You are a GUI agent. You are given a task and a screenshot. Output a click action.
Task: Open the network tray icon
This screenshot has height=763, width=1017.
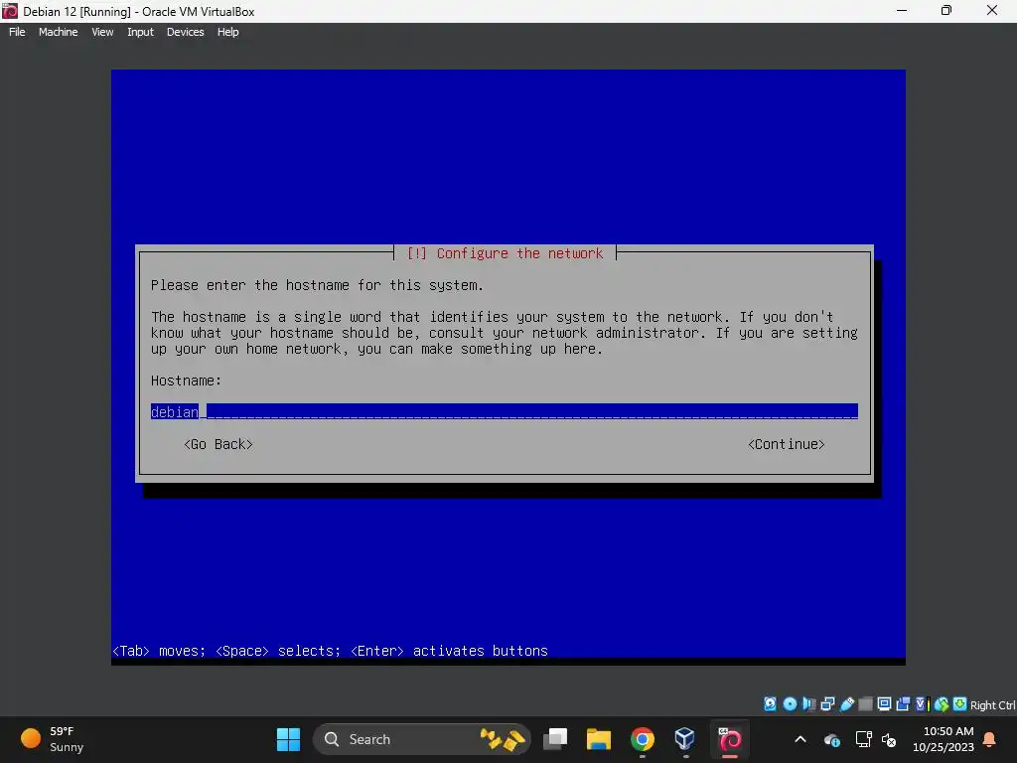(x=863, y=739)
